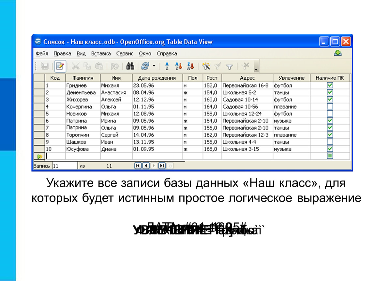Viewport: 375px width, 281px height.
Task: Click the Undo data input icon
Action: tap(114, 66)
